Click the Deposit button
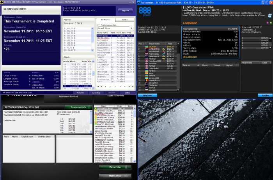The height and width of the screenshot is (180, 273). point(125,11)
